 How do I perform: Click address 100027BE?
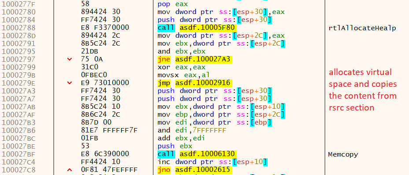[18, 146]
